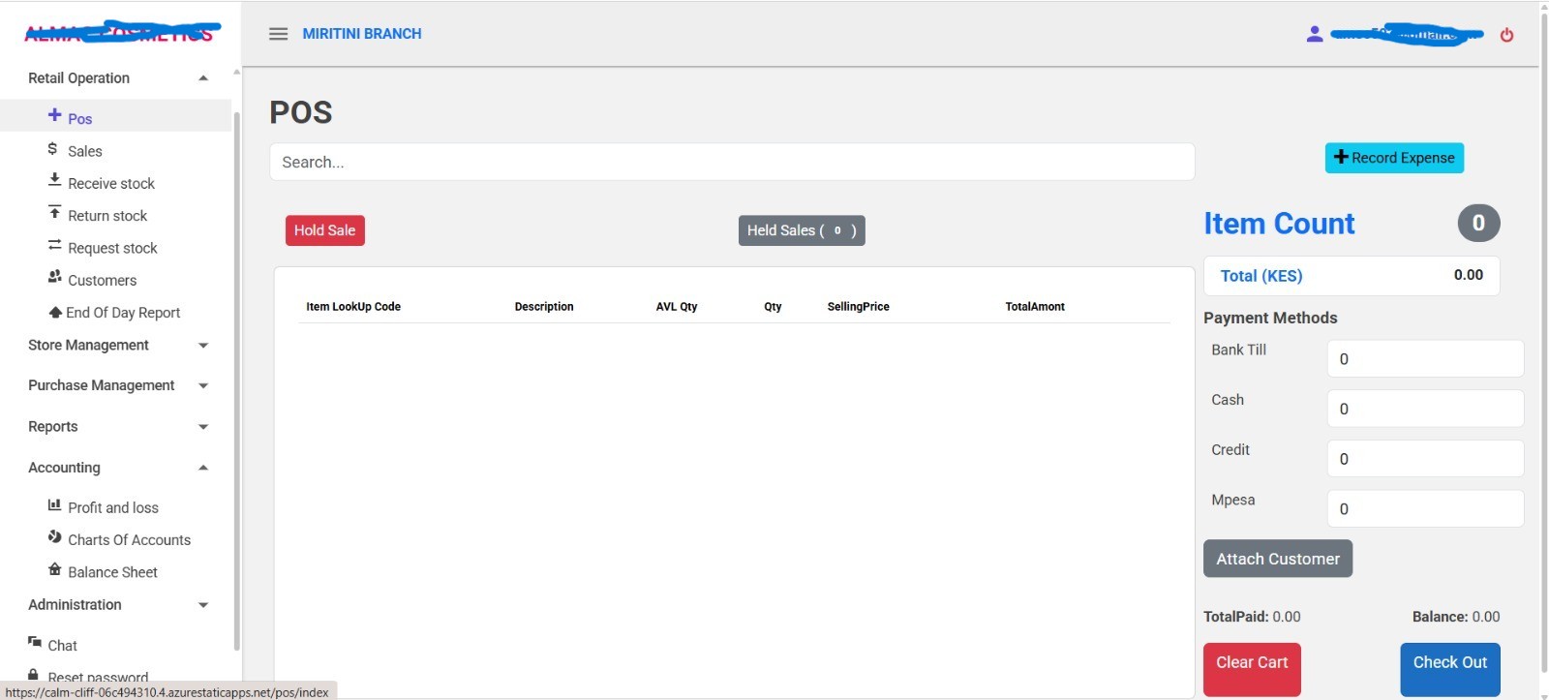Click the people icon beside Customers

tap(54, 277)
